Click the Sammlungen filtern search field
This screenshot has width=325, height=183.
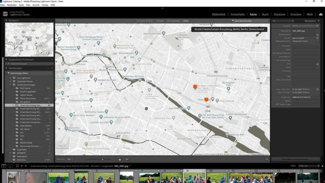pos(30,73)
